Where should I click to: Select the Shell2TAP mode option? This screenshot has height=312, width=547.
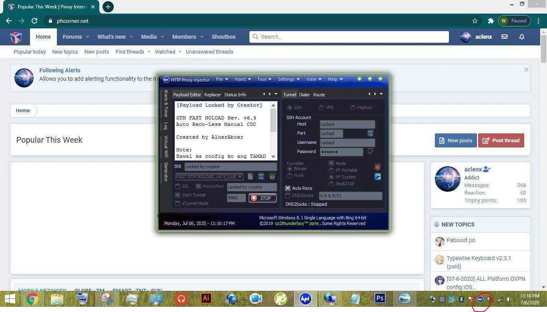click(x=331, y=184)
